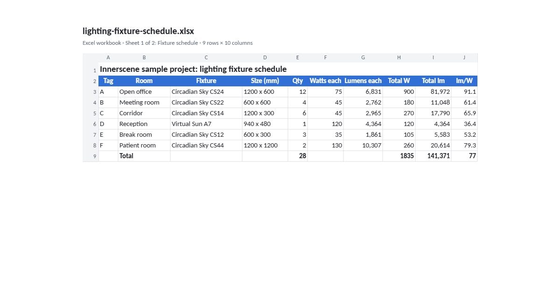Viewport: 560px width, 294px height.
Task: Select the lumens cell '2,965'
Action: 363,113
